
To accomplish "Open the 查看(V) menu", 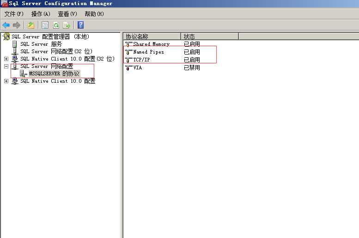I will point(67,14).
